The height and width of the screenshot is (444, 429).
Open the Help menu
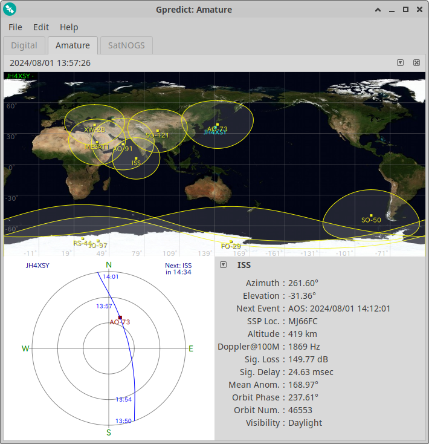[69, 27]
